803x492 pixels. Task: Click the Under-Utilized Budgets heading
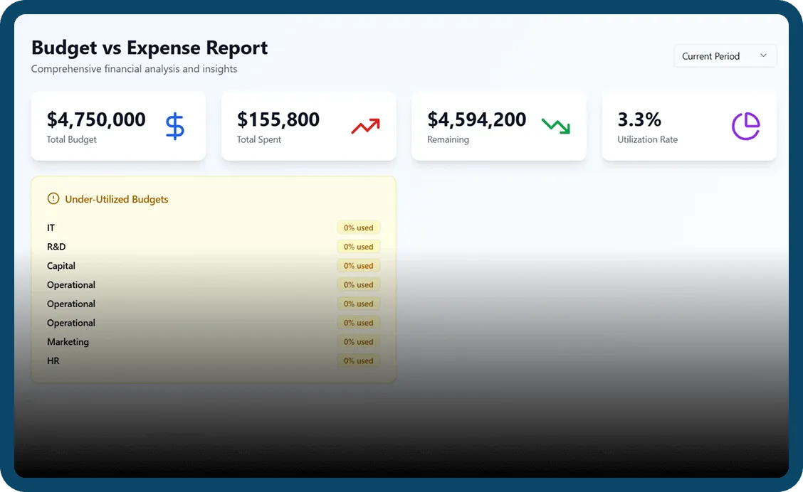coord(117,200)
